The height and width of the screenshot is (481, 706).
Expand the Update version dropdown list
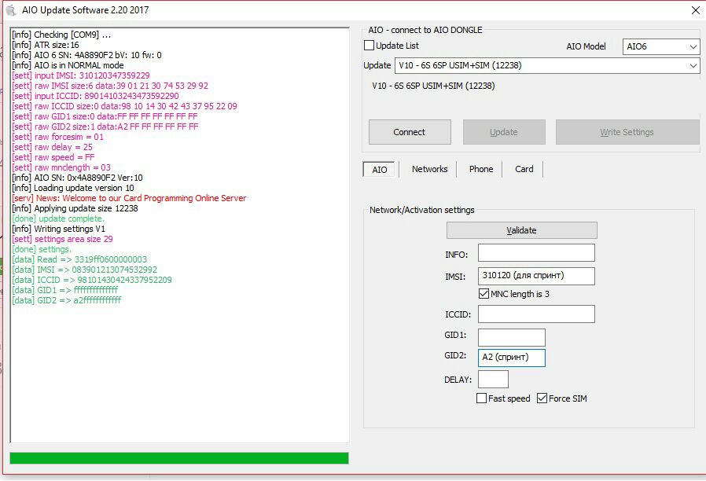[x=692, y=66]
